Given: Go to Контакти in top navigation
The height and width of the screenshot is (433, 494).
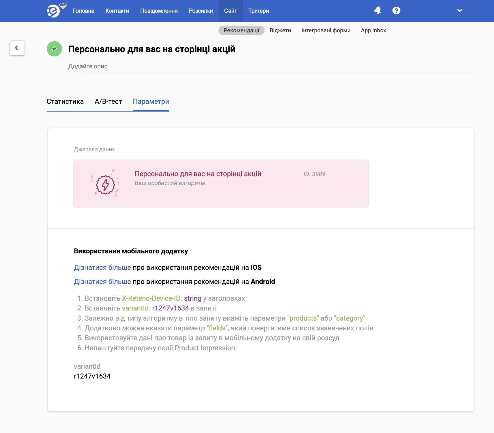Looking at the screenshot, I should pos(117,11).
